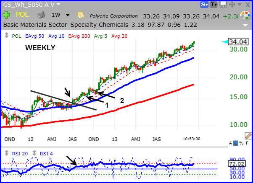Viewport: 253px width, 183px height.
Task: Click the 3.18 value in header
Action: pos(138,25)
